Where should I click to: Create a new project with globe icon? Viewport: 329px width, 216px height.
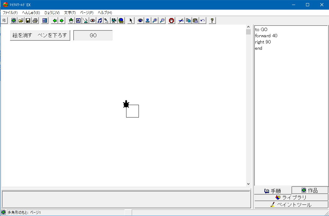(x=14, y=21)
